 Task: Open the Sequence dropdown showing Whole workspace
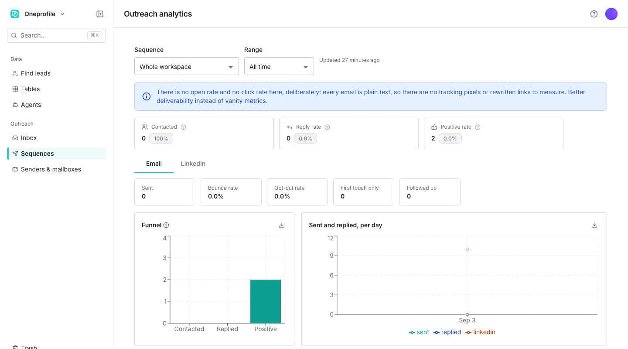(x=187, y=66)
